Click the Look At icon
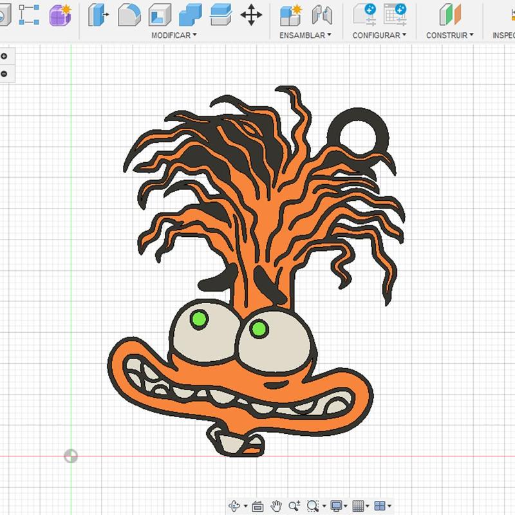 258,506
